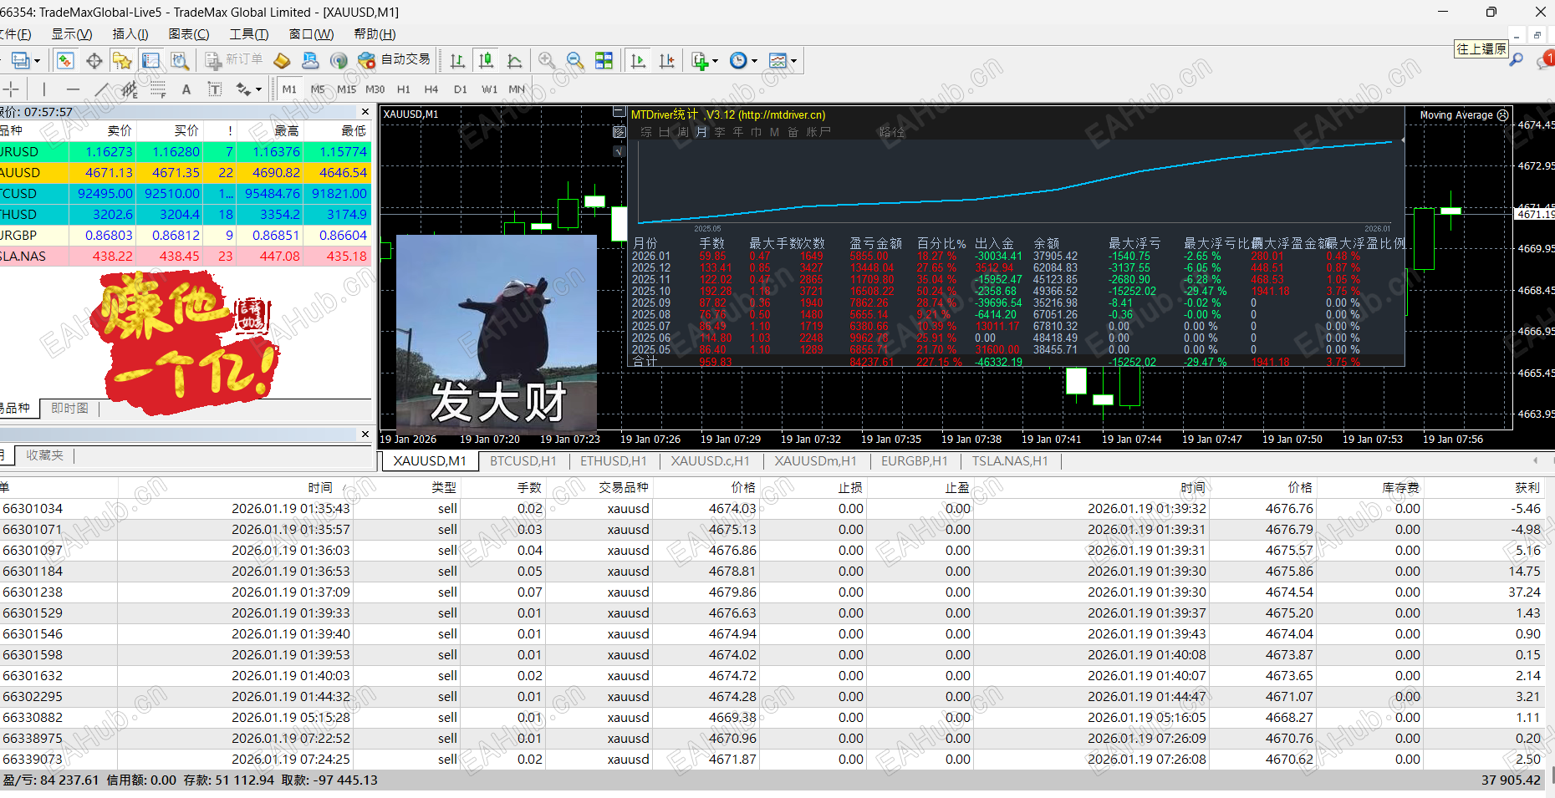Open the MetaEditor yellow book icon
Image resolution: width=1555 pixels, height=798 pixels.
click(282, 60)
